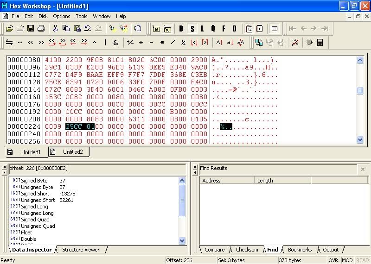Screen dimensions: 371x264
Task: Click the binary OR (|) icon
Action: [105, 43]
